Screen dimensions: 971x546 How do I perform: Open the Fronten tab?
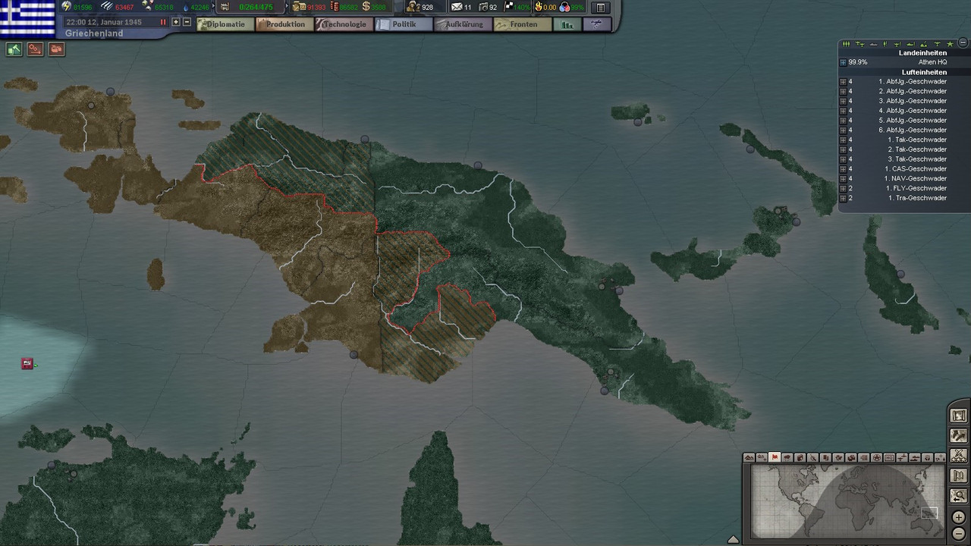coord(523,24)
